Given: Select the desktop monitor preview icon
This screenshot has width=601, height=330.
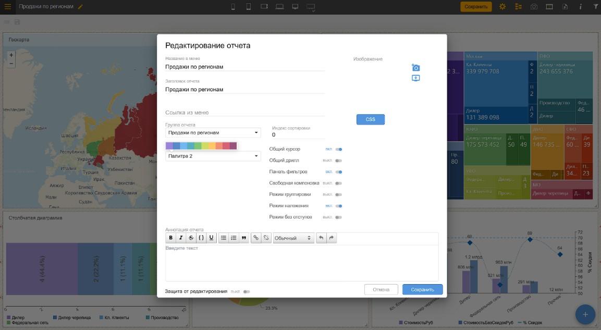Looking at the screenshot, I should pos(295,6).
